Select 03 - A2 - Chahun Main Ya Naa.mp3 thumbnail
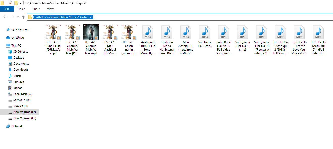333x149 pixels. (91, 32)
